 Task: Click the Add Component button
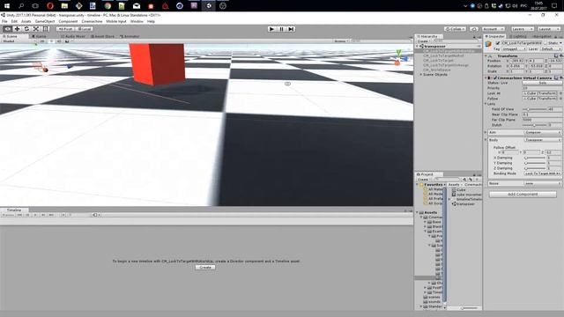523,194
